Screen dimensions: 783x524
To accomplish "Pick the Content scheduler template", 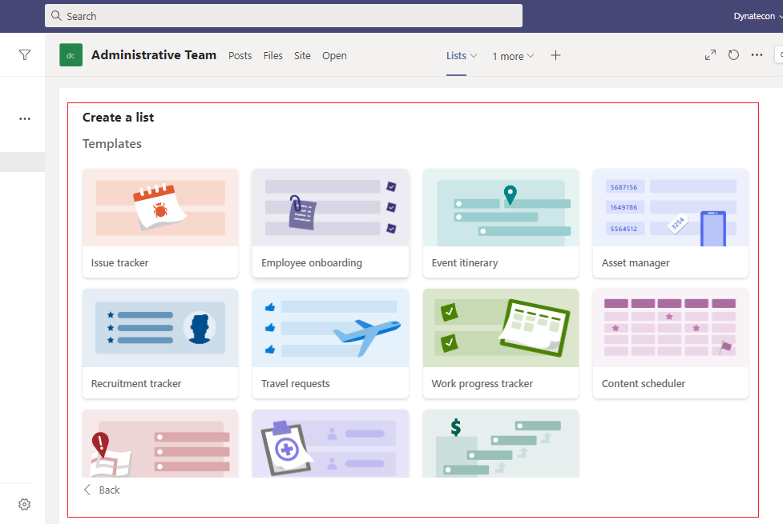I will click(x=670, y=344).
